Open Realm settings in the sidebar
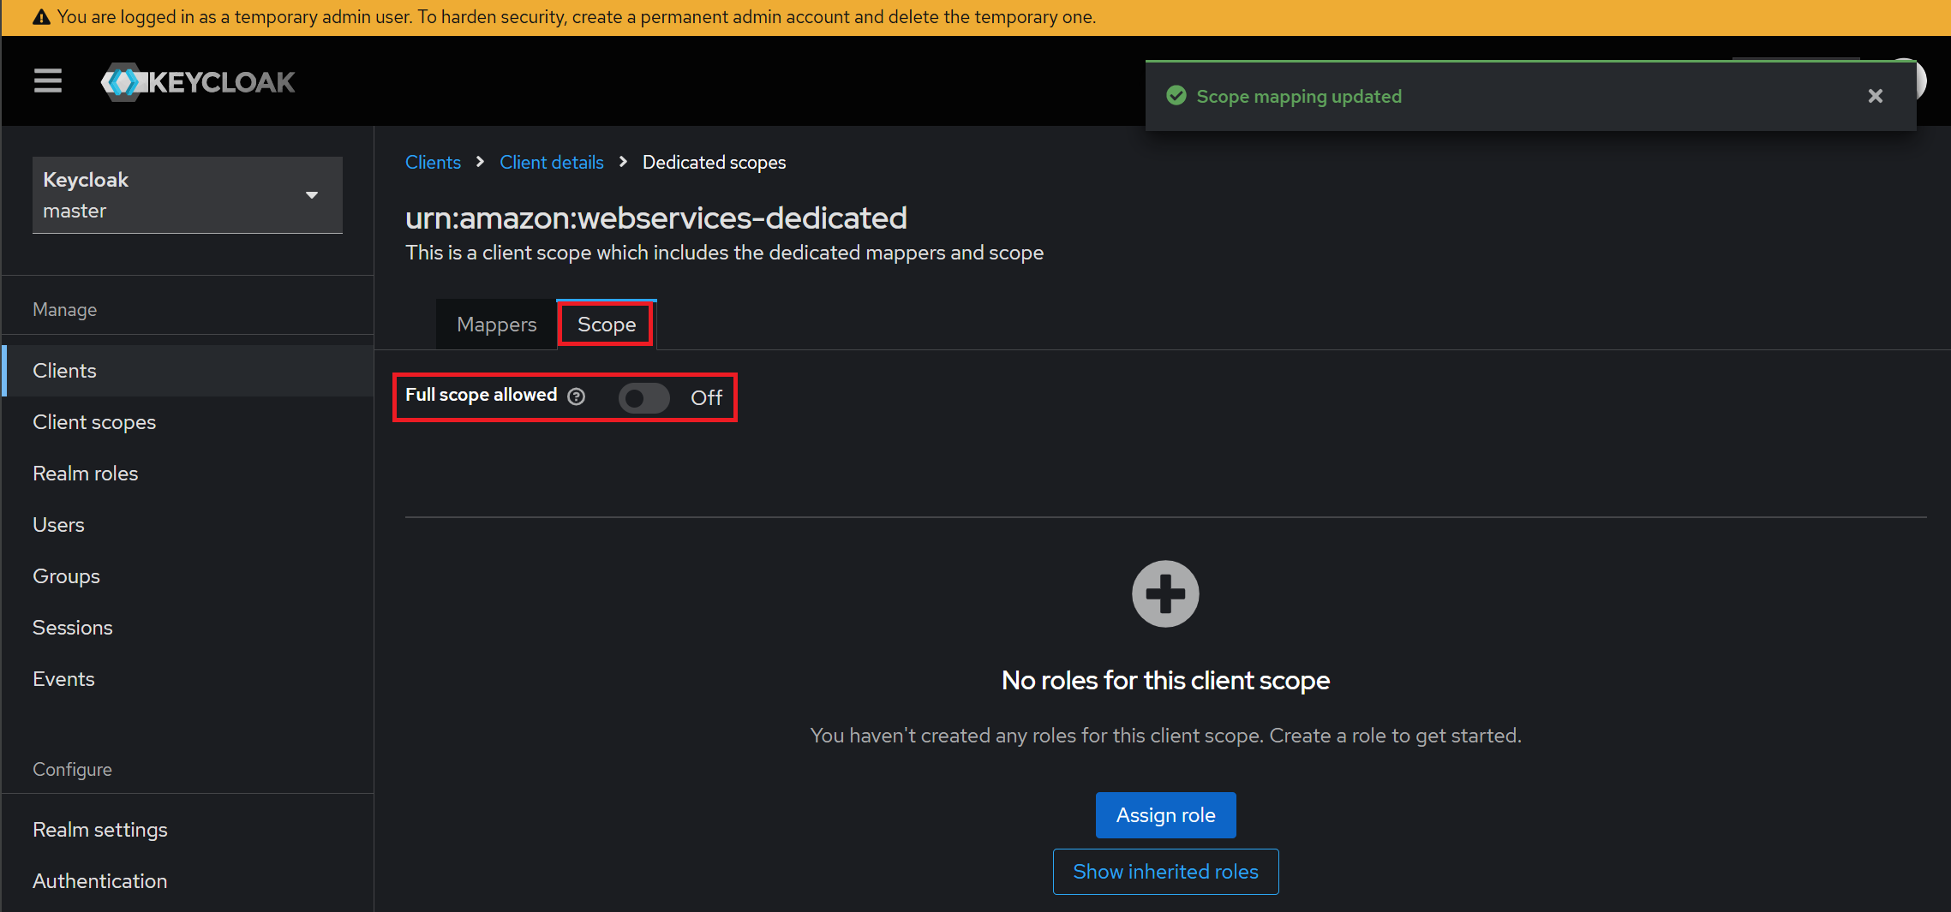The width and height of the screenshot is (1951, 912). click(x=188, y=830)
